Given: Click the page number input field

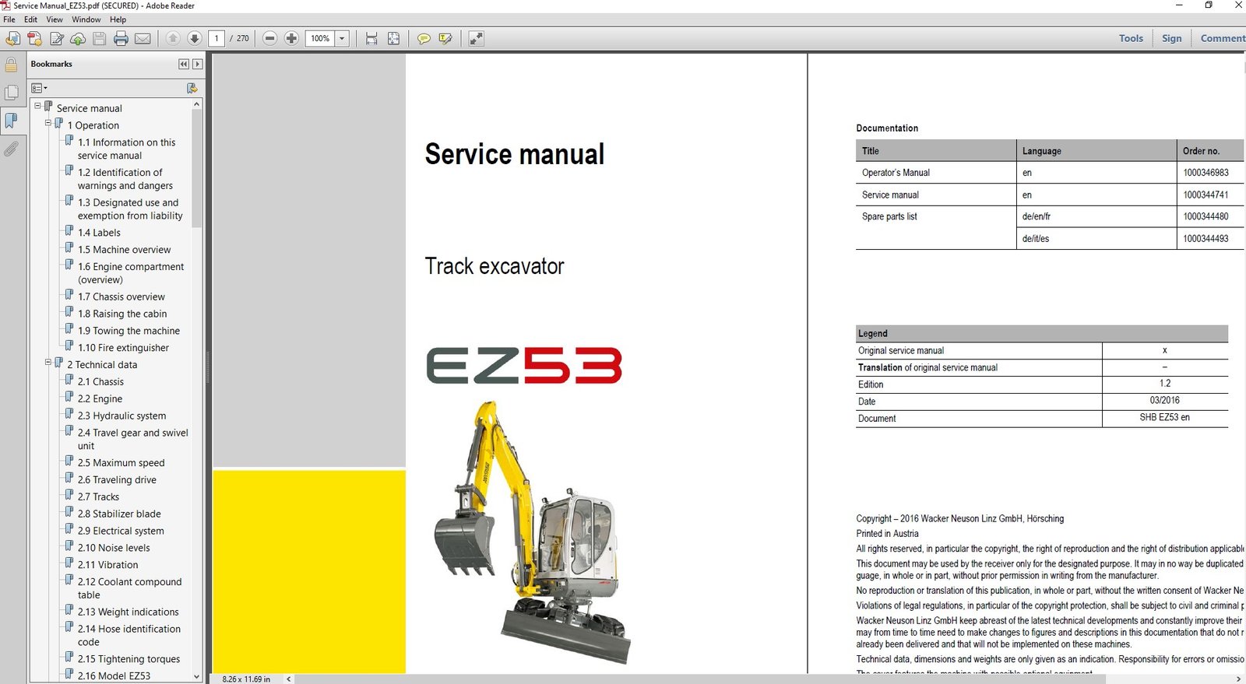Looking at the screenshot, I should pos(216,38).
